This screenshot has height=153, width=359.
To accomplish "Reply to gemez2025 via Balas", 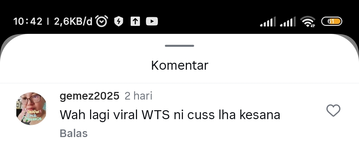I will 73,133.
